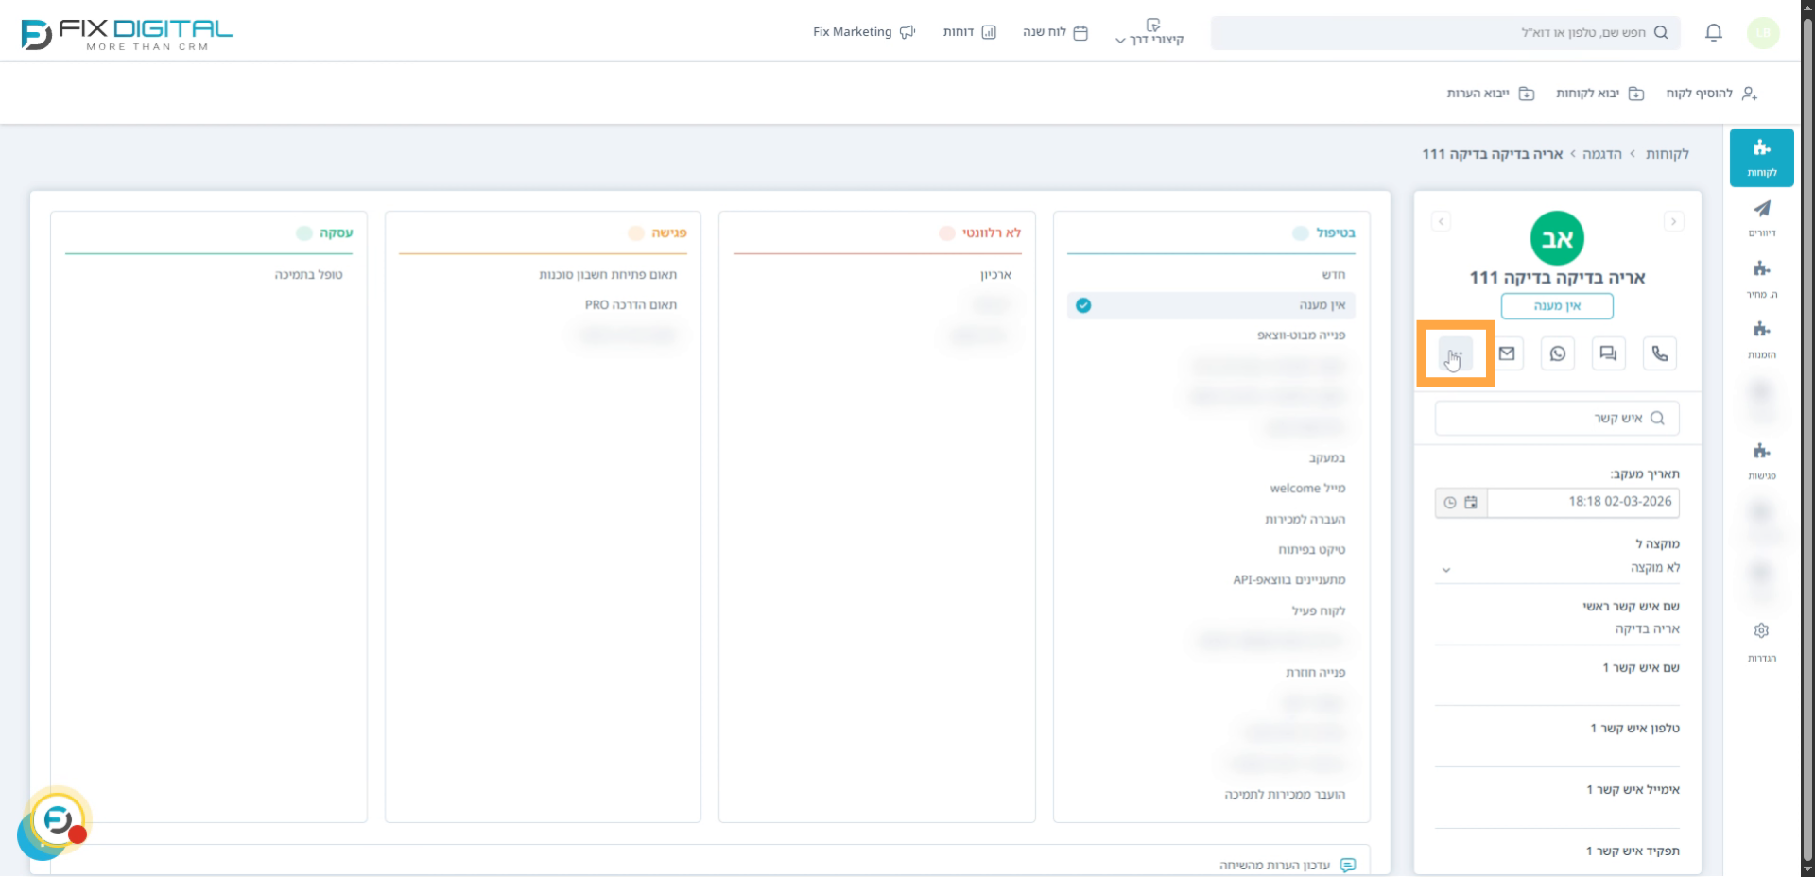Click the right chevron beside customer avatar
Viewport: 1815px width, 877px height.
pos(1673,222)
